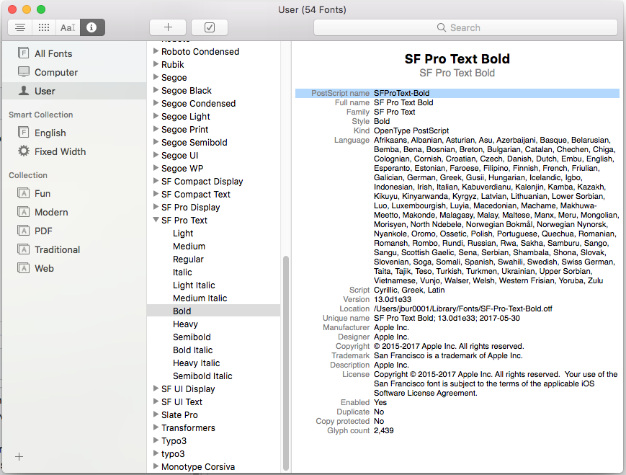This screenshot has height=475, width=626.
Task: Select the PostScript name row
Action: (x=457, y=93)
